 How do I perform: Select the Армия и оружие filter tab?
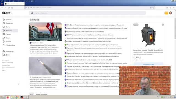pyautogui.click(x=42, y=94)
